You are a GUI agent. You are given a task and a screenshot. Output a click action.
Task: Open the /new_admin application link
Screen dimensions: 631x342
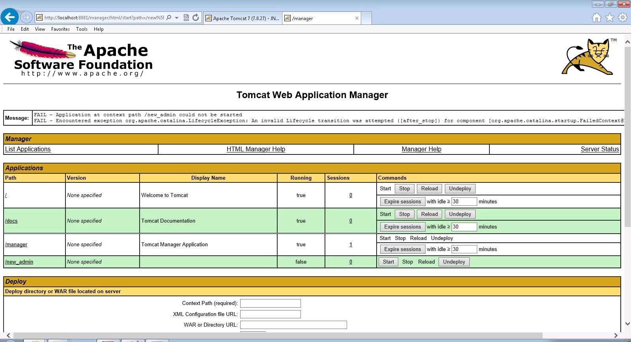click(x=19, y=262)
